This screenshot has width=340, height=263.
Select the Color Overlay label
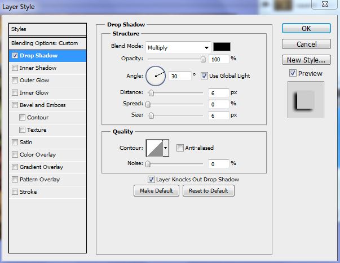tap(38, 155)
